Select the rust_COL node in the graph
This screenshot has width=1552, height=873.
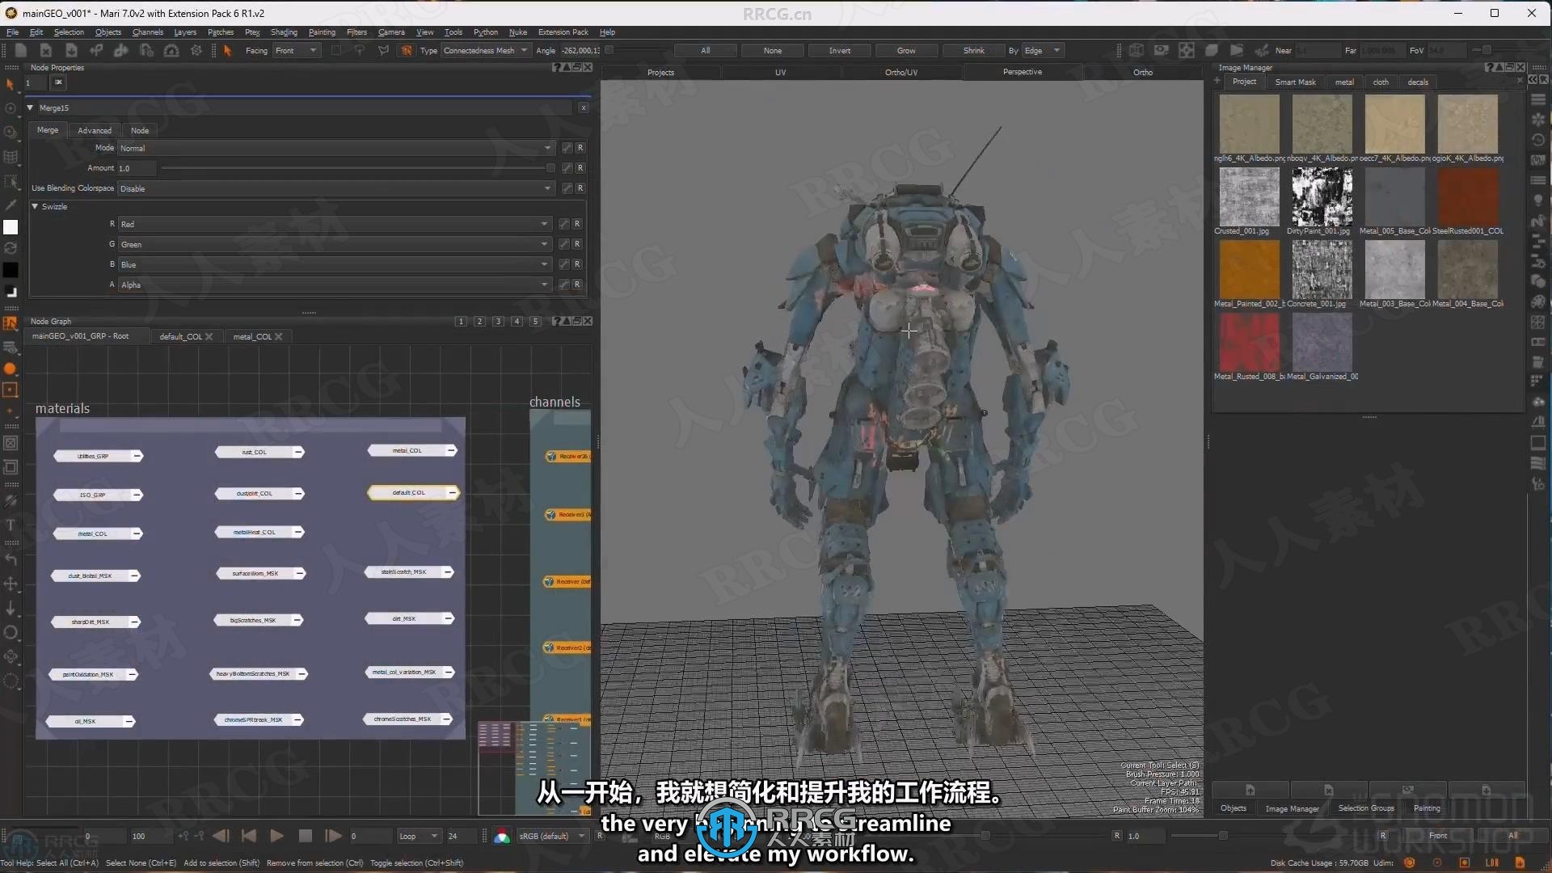pos(259,452)
